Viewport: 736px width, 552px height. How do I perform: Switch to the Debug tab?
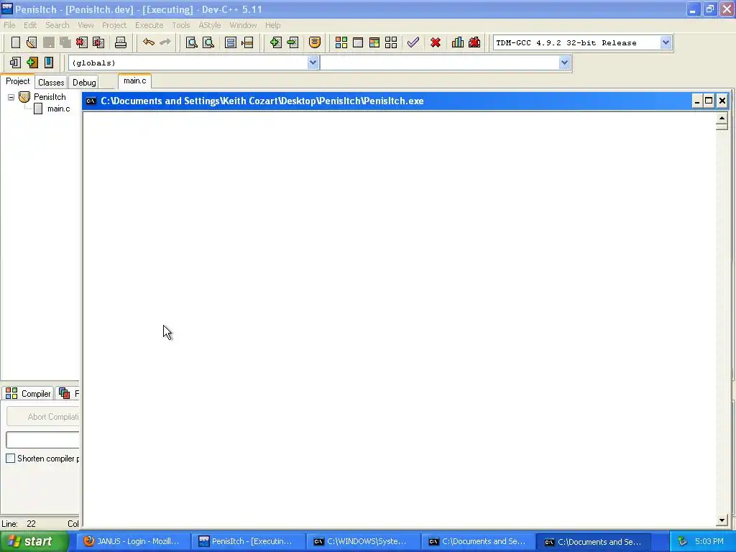tap(84, 82)
